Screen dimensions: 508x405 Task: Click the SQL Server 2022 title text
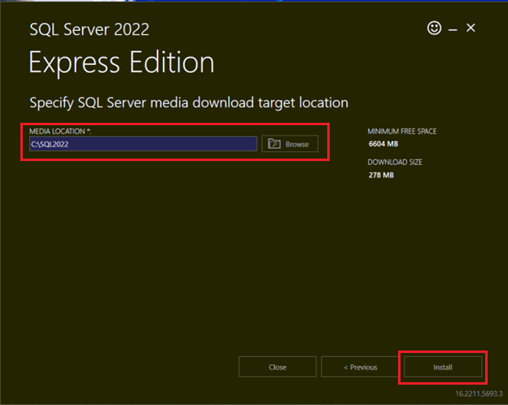click(90, 29)
